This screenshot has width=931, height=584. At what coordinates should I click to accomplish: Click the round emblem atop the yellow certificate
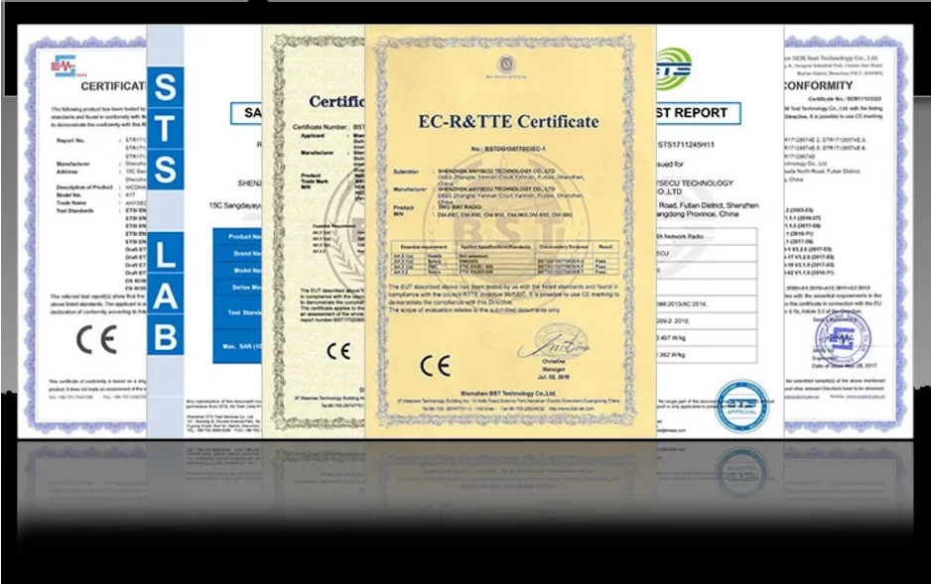click(506, 63)
